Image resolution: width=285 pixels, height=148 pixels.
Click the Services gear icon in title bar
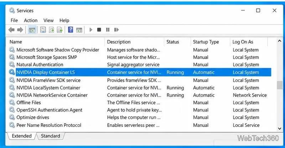[x=12, y=11]
